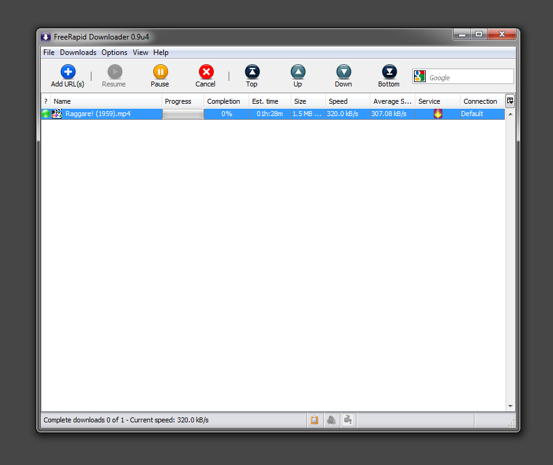
Task: Click the grayed Resume button
Action: 114,76
